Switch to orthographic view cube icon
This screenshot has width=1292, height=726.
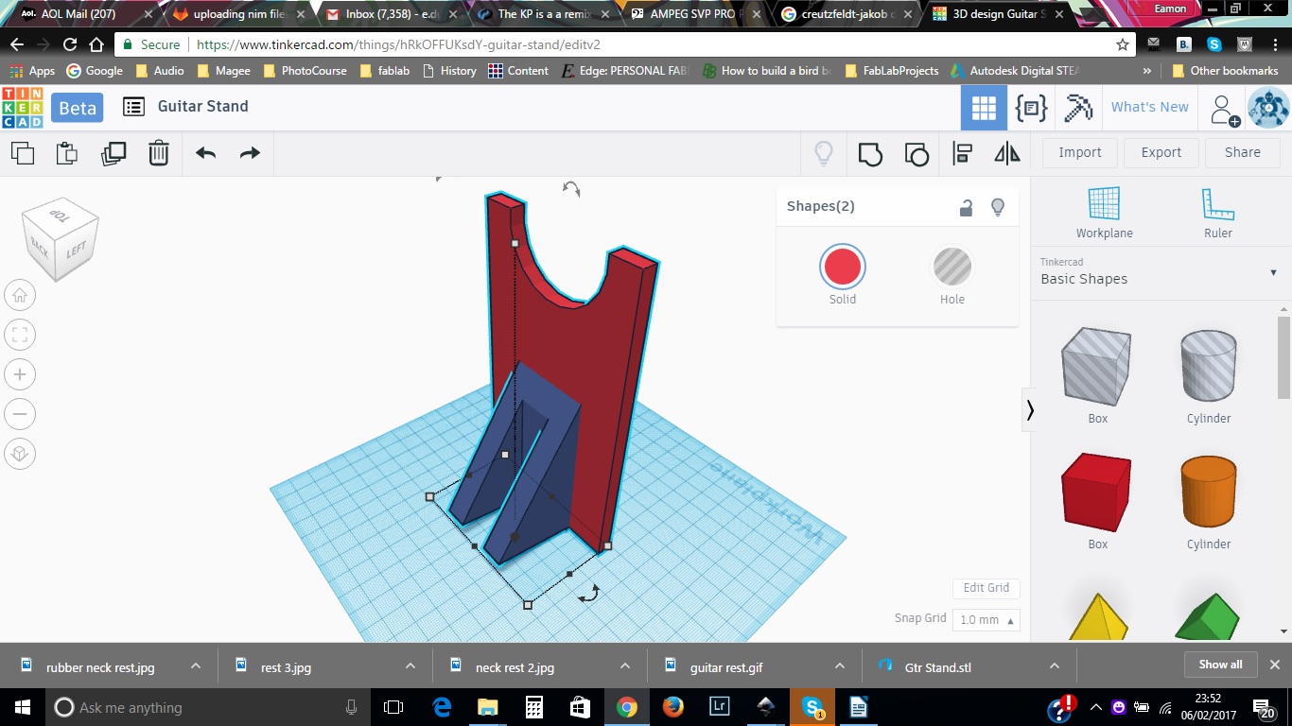pyautogui.click(x=20, y=454)
